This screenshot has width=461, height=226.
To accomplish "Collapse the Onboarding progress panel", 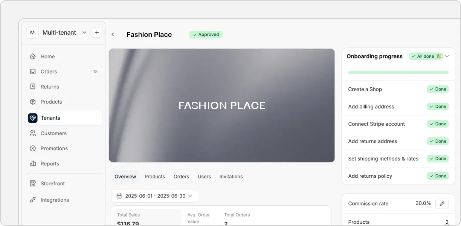I will (x=447, y=56).
